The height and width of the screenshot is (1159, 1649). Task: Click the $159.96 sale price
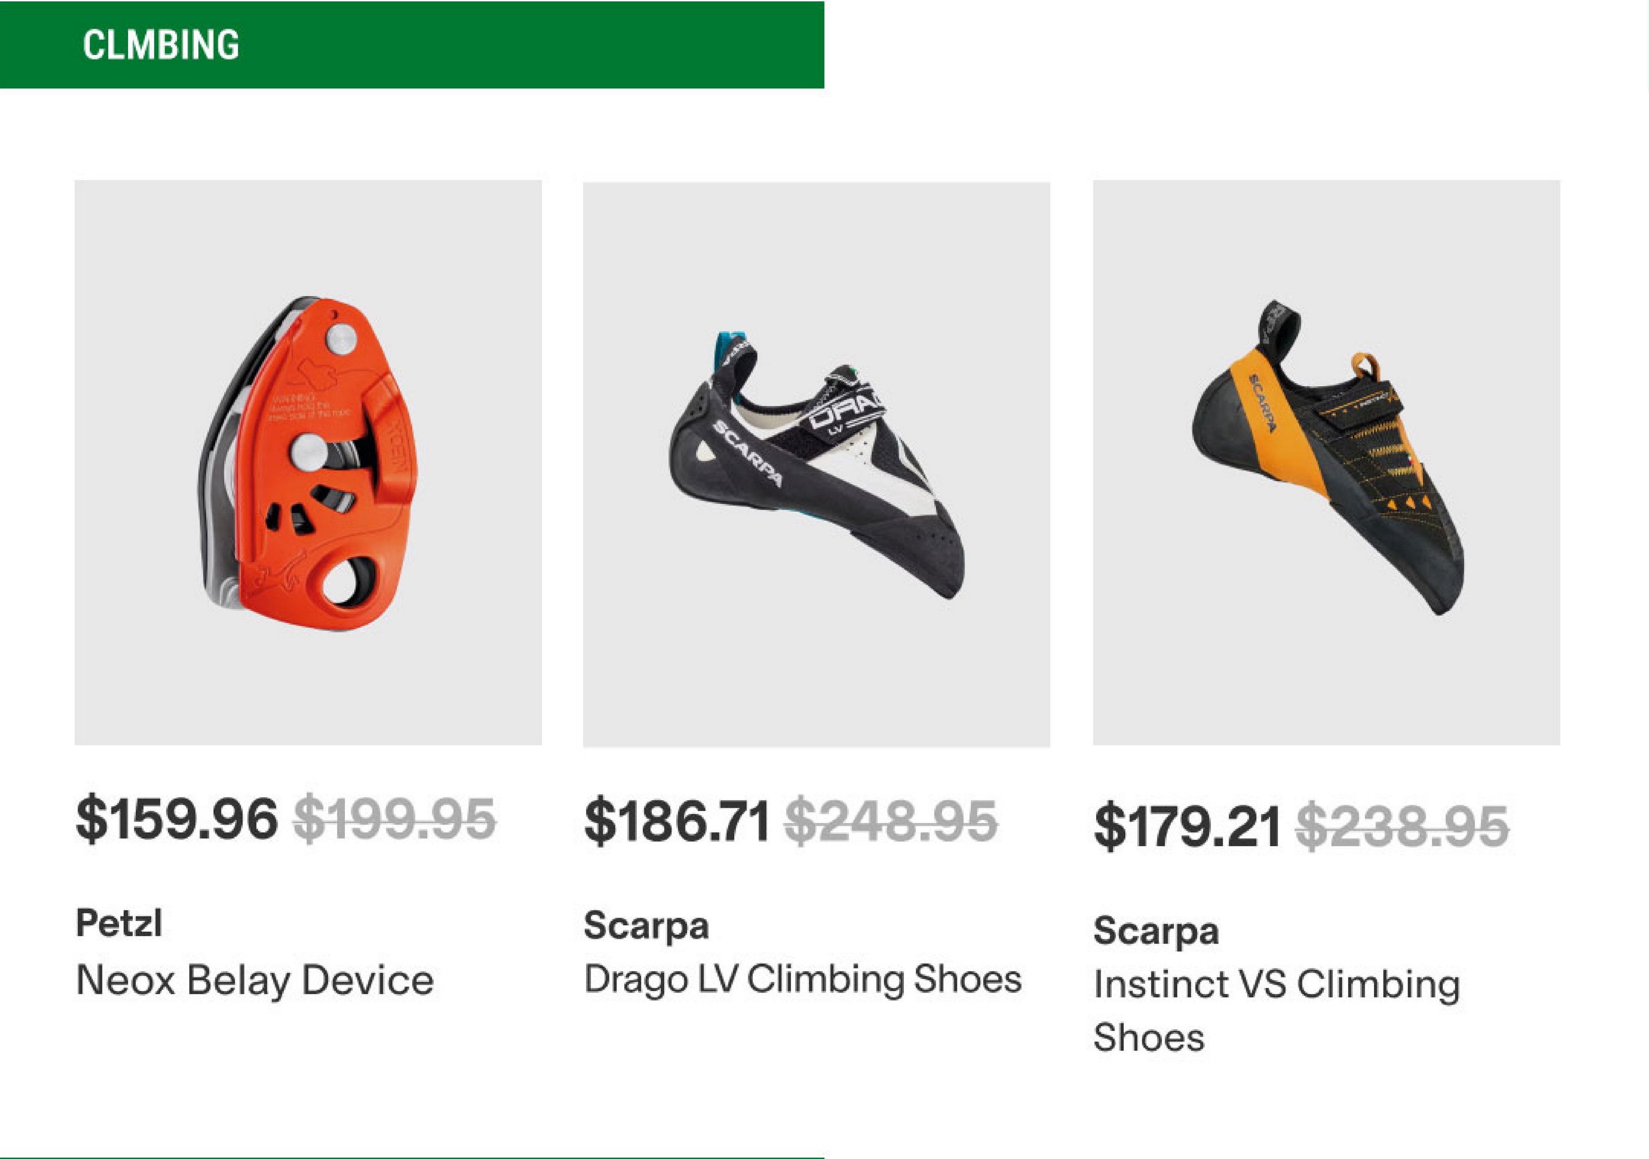[177, 819]
